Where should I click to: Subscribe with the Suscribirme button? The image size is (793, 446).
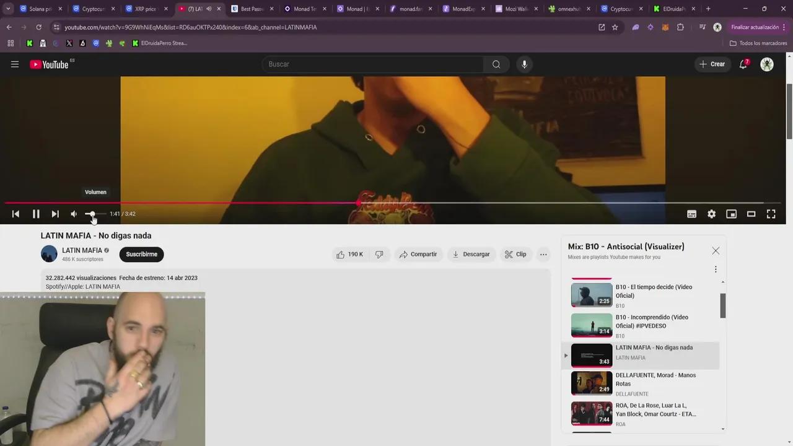pyautogui.click(x=141, y=254)
